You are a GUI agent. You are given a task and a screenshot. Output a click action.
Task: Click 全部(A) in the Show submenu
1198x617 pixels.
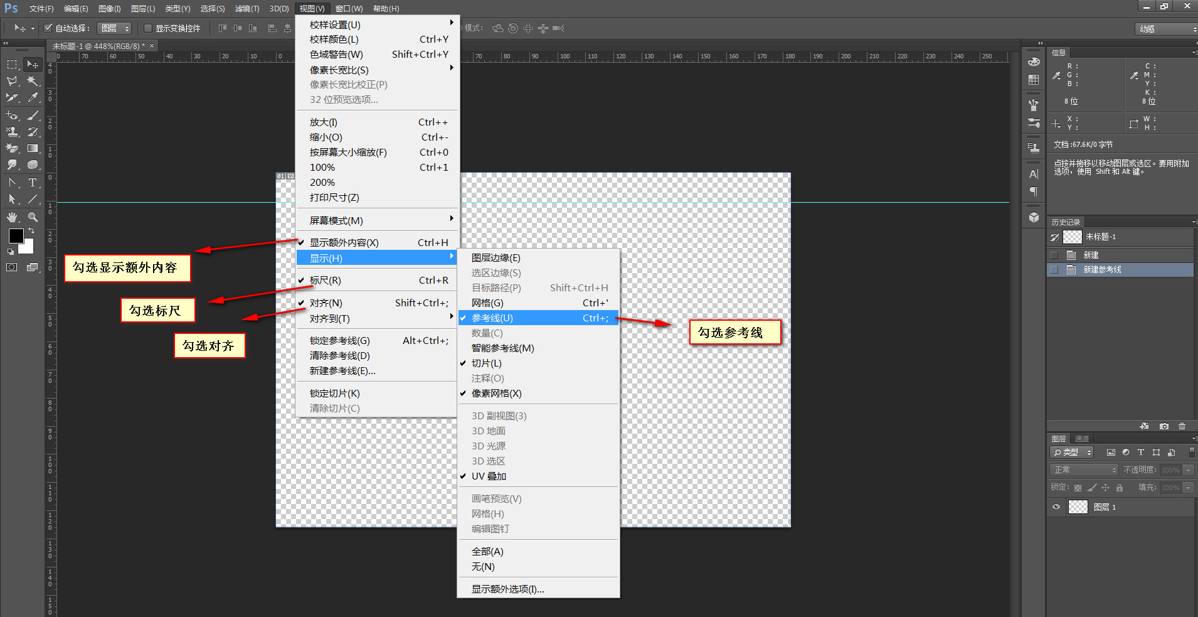(x=487, y=551)
